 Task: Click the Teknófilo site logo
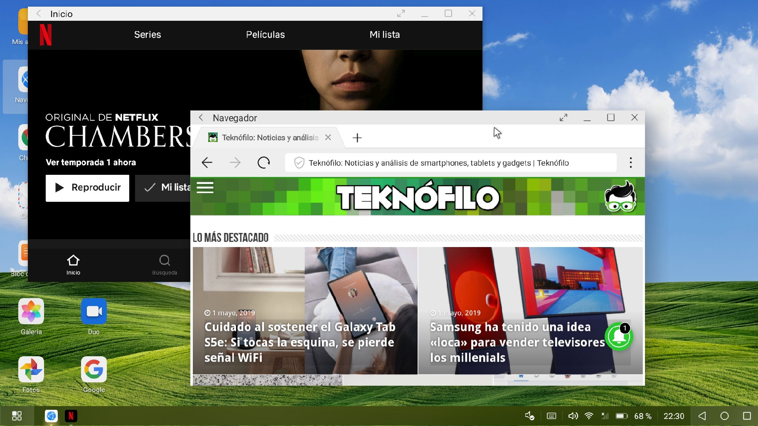click(418, 197)
